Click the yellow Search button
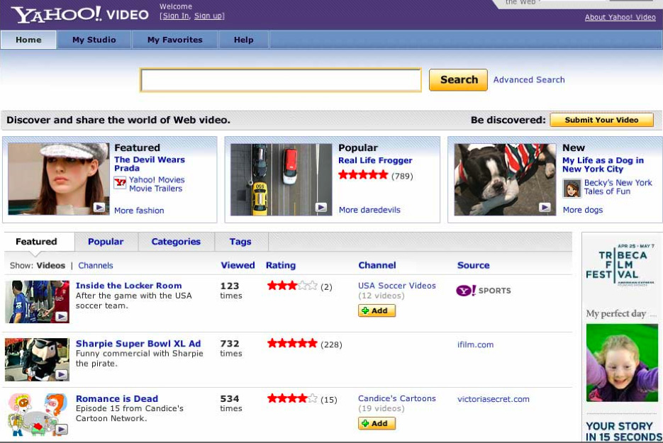 click(x=458, y=80)
